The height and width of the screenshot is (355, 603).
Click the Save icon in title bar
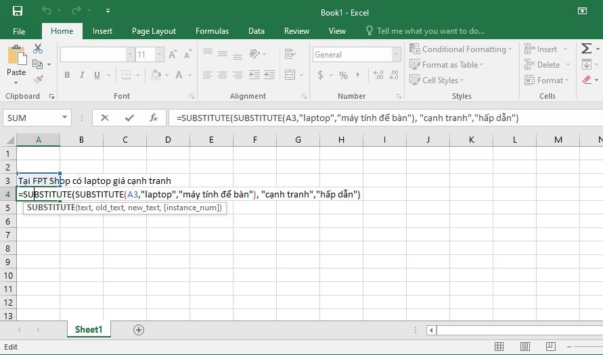coord(18,11)
